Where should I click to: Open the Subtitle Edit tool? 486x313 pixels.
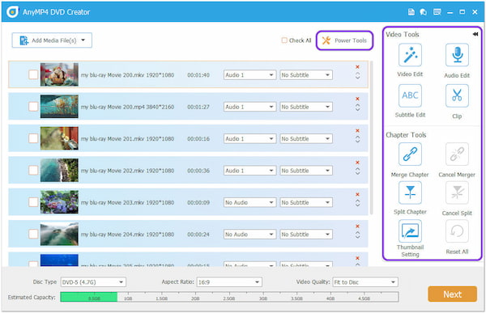click(x=410, y=95)
